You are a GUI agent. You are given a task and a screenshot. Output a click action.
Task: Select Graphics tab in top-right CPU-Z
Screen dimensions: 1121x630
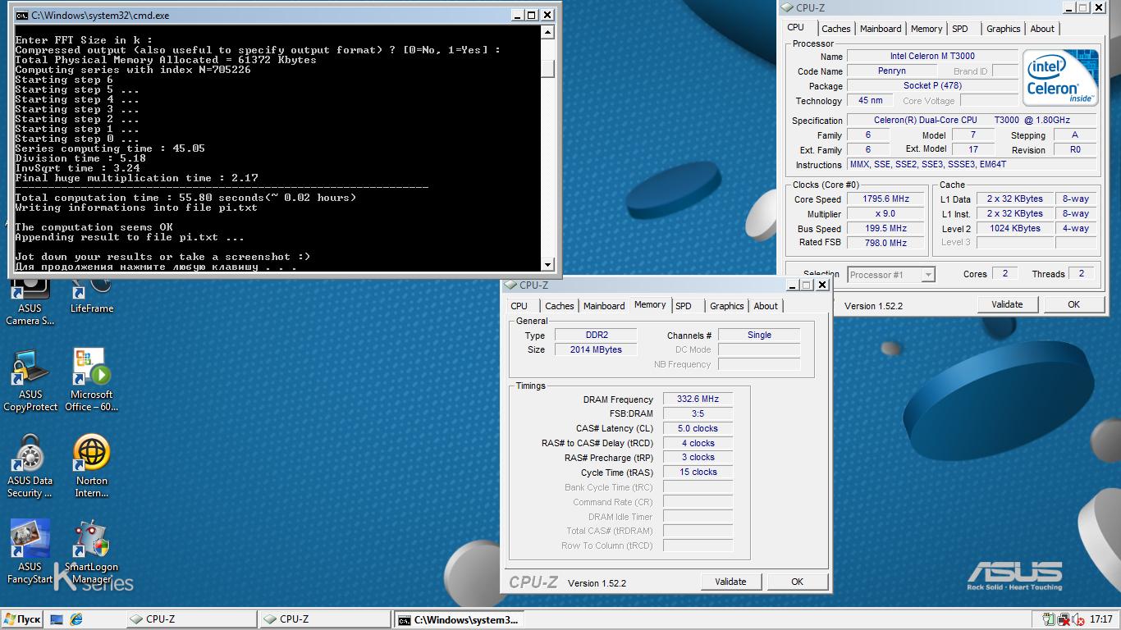point(1003,29)
